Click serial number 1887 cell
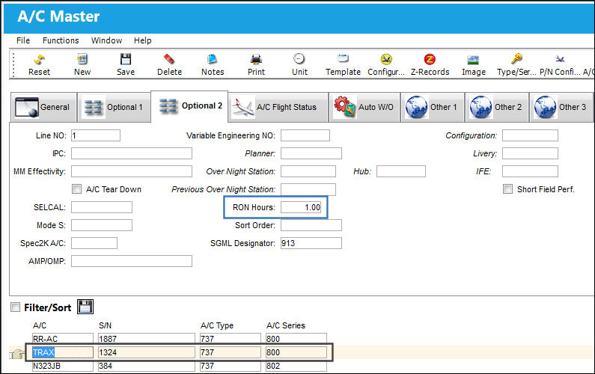 [x=147, y=338]
